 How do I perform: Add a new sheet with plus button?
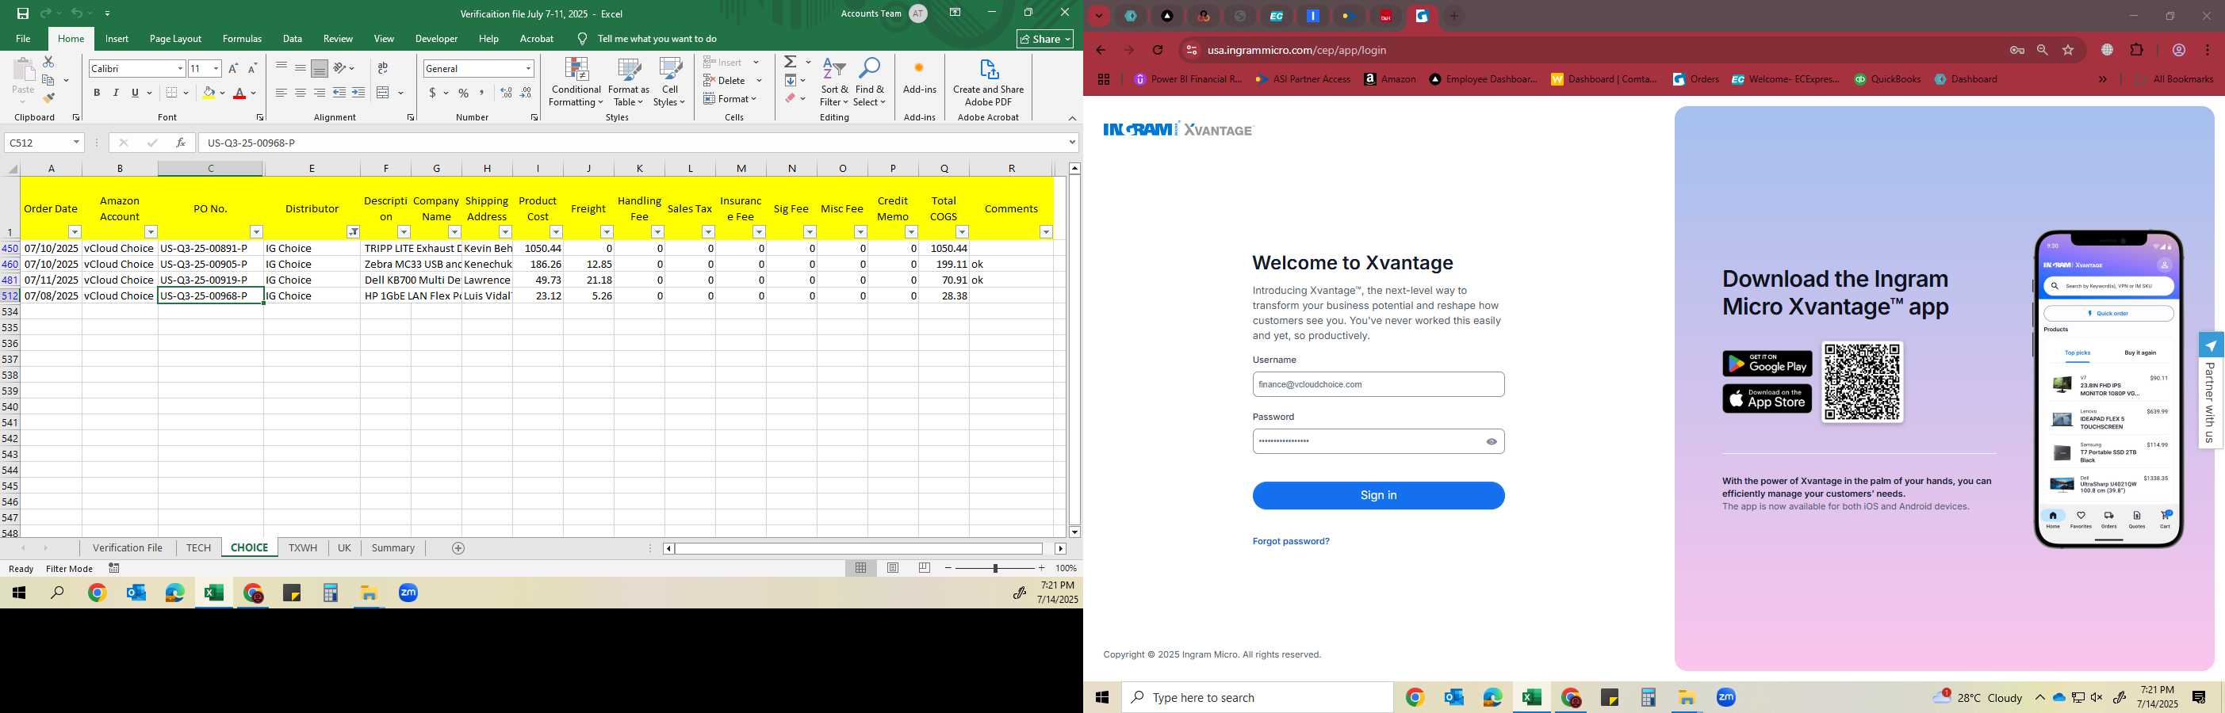(x=458, y=548)
